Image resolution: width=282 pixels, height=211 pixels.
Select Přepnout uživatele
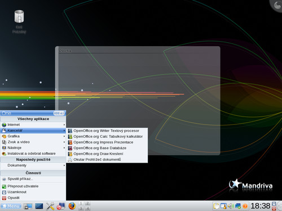(x=33, y=186)
